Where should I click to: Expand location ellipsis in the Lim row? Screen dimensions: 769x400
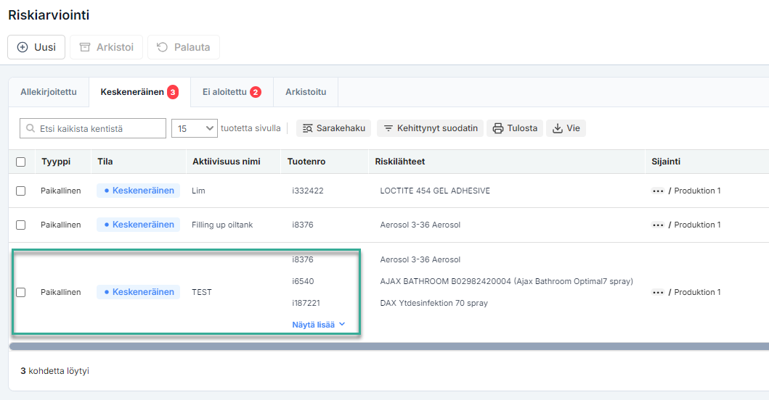658,191
